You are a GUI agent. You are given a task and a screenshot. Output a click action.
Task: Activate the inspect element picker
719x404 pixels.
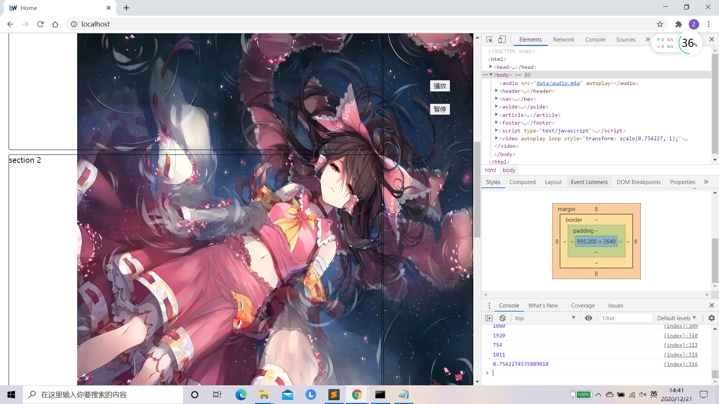pos(489,39)
